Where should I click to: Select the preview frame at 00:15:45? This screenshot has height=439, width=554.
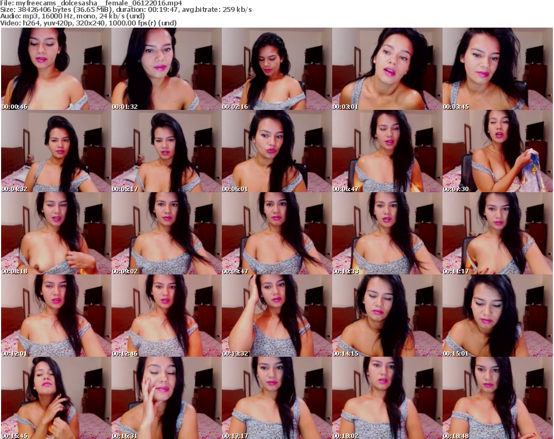(x=56, y=398)
